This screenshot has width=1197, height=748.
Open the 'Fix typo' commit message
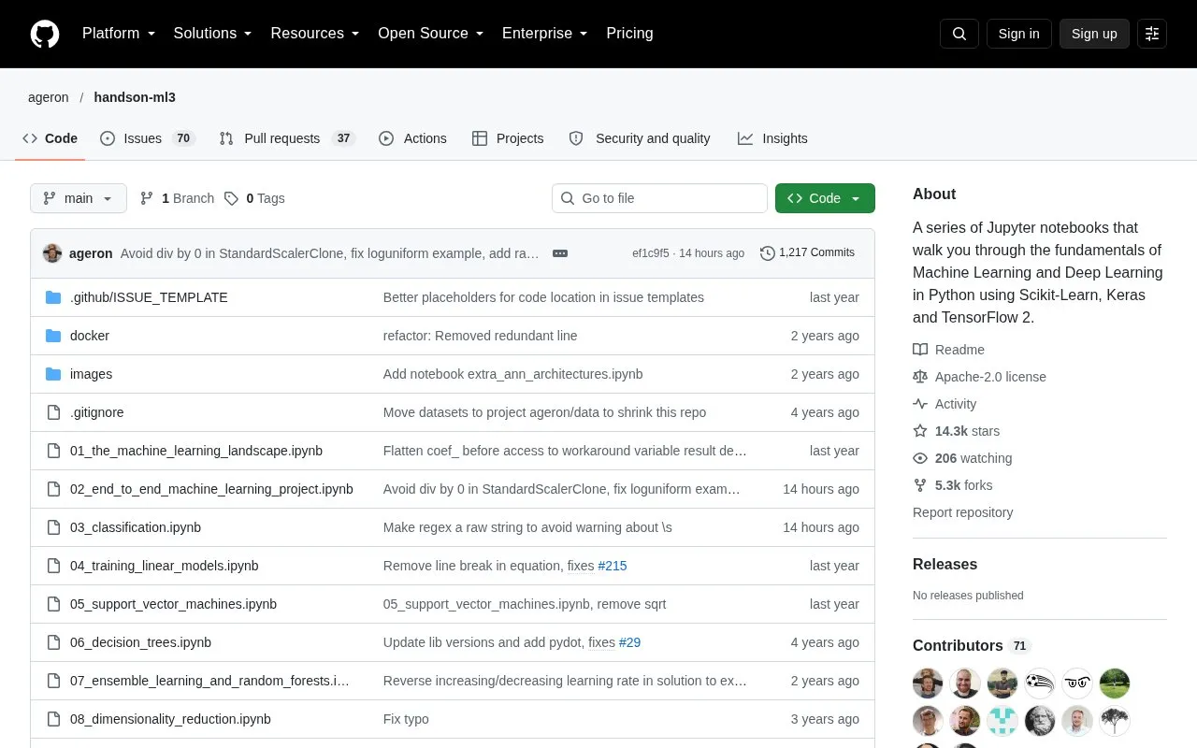click(406, 719)
